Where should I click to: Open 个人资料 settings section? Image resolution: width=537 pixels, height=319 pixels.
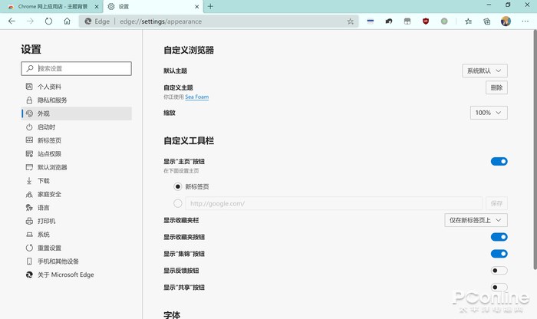tap(77, 87)
